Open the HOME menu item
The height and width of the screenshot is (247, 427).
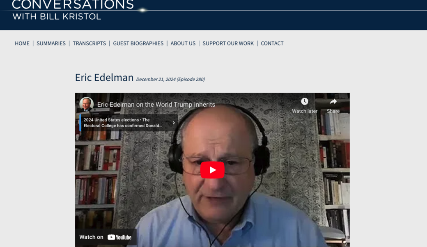coord(22,43)
